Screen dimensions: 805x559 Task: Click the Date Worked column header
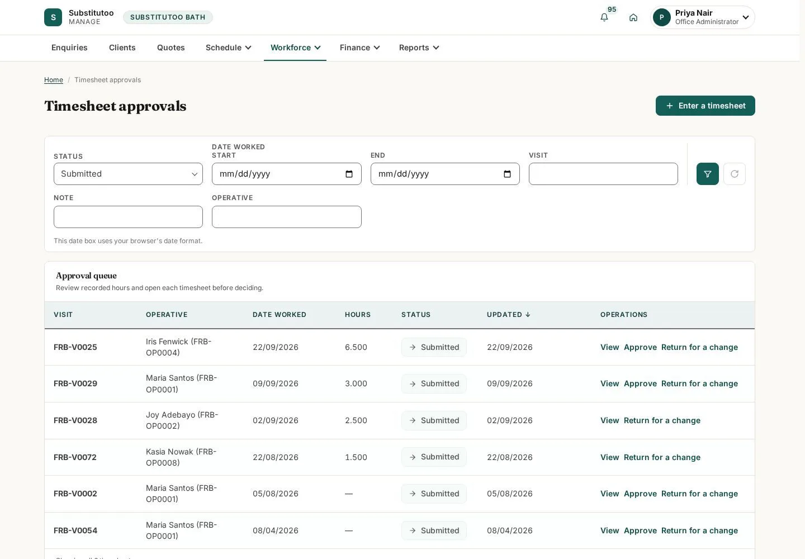coord(280,315)
